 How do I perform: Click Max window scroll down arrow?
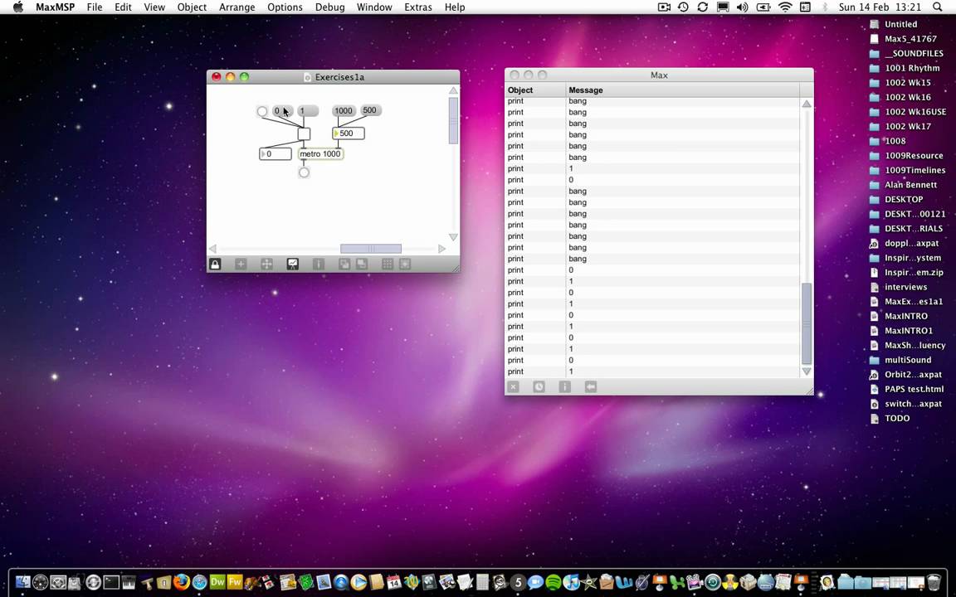point(807,371)
